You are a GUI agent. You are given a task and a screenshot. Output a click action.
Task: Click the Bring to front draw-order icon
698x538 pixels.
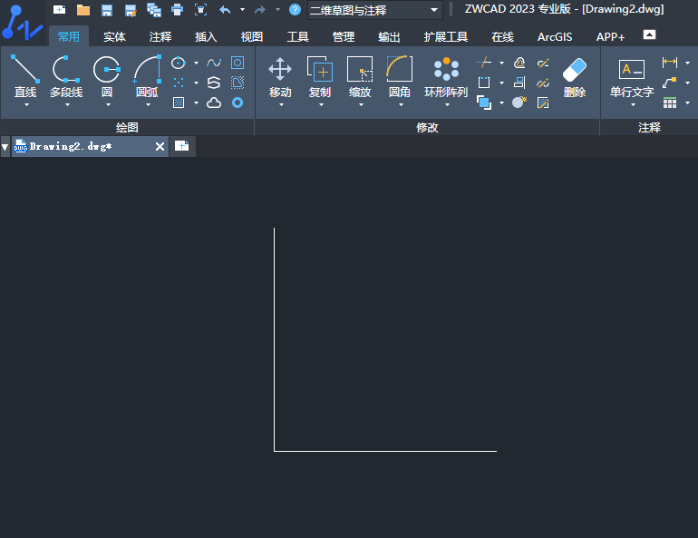click(x=484, y=103)
